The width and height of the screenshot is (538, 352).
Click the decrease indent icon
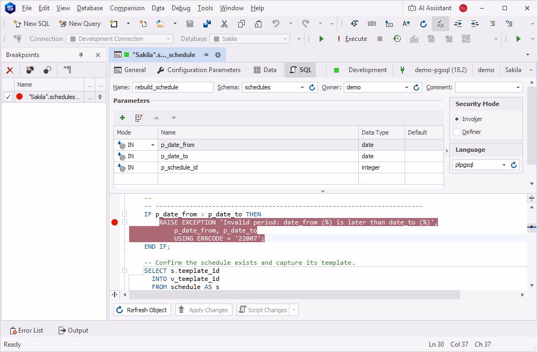(x=458, y=24)
